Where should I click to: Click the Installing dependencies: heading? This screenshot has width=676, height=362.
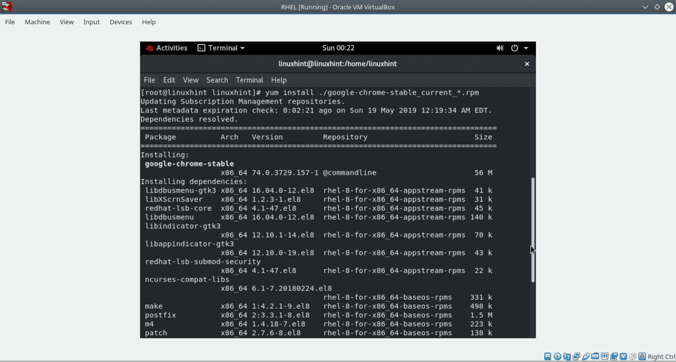pos(194,181)
